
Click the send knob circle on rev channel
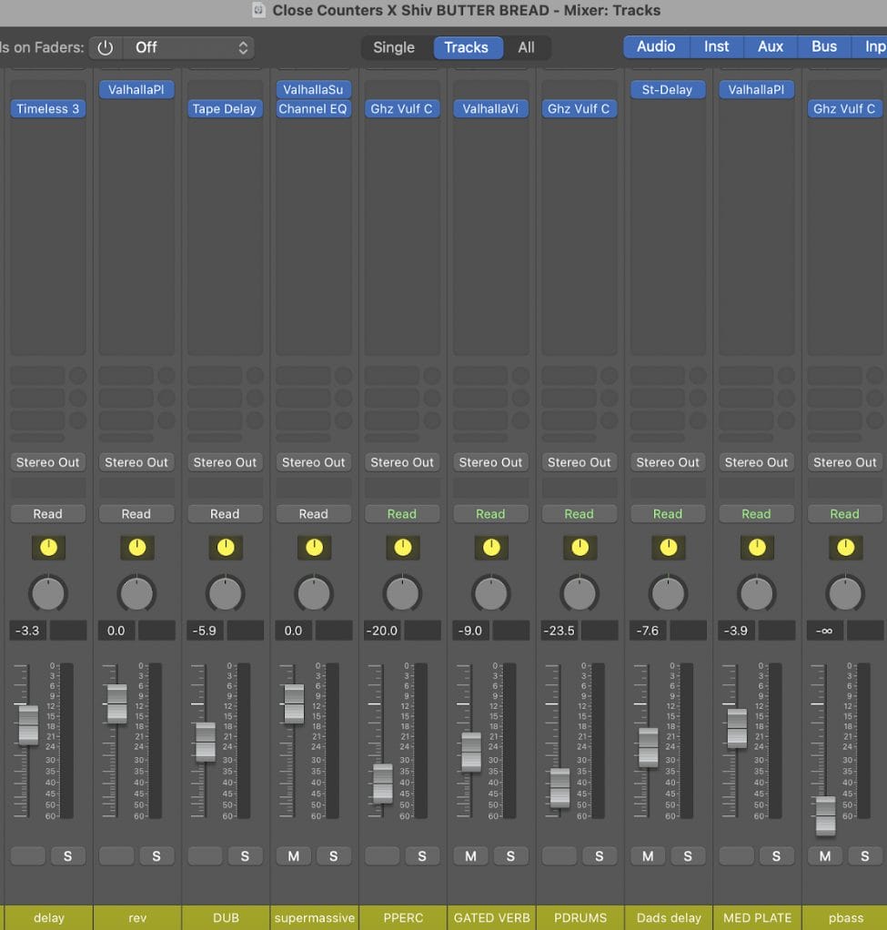166,375
